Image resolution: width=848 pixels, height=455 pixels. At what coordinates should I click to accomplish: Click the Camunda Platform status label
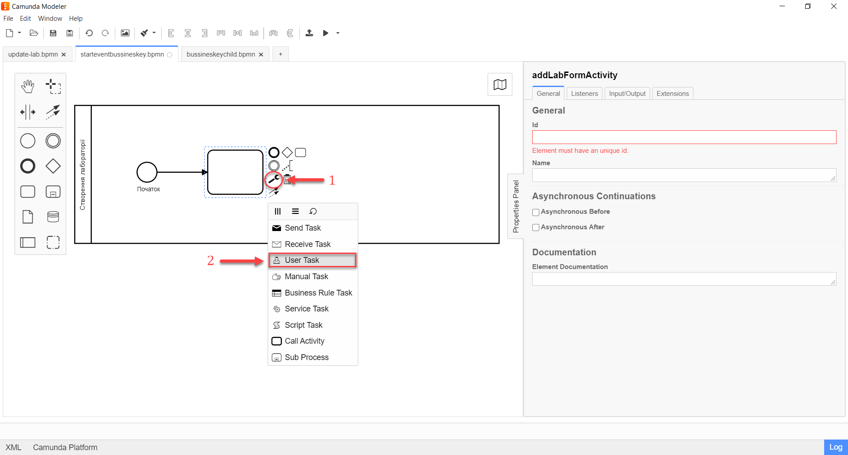[65, 447]
